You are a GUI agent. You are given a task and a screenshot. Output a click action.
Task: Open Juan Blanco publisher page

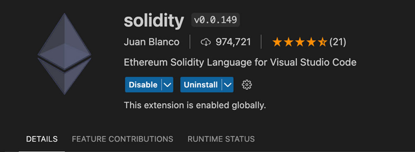tap(151, 42)
